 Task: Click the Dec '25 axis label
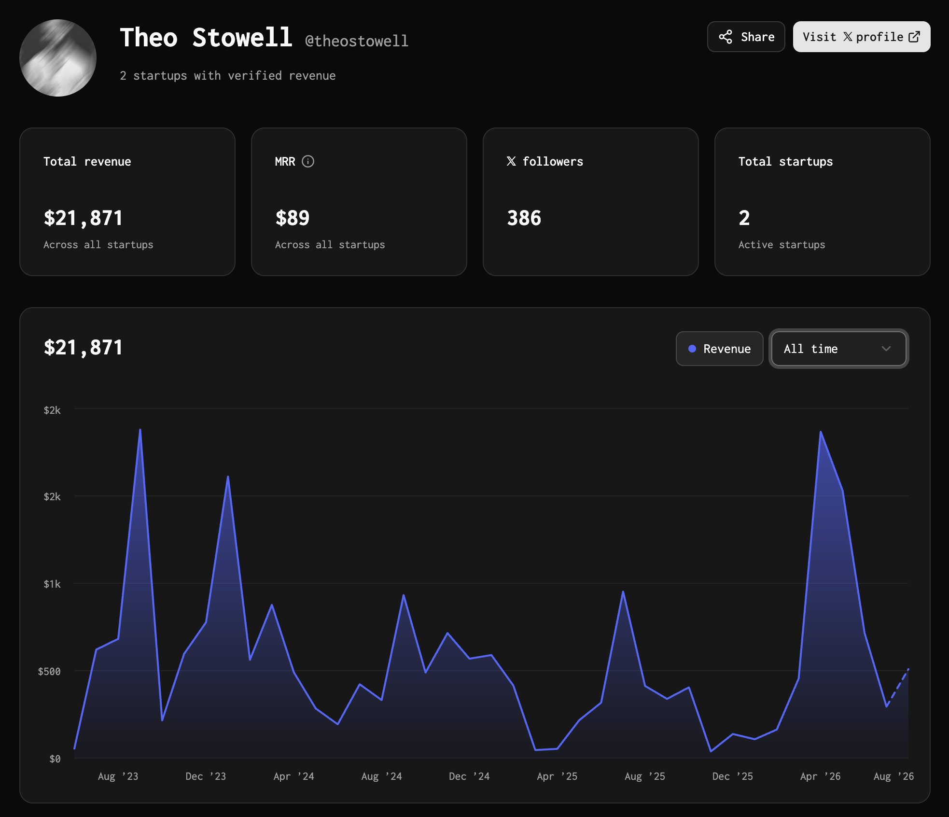click(733, 776)
